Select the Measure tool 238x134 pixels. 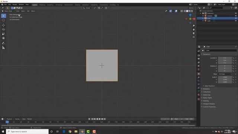click(3, 48)
